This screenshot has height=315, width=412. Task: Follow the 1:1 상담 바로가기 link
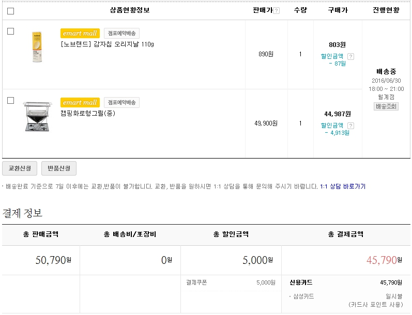click(343, 186)
